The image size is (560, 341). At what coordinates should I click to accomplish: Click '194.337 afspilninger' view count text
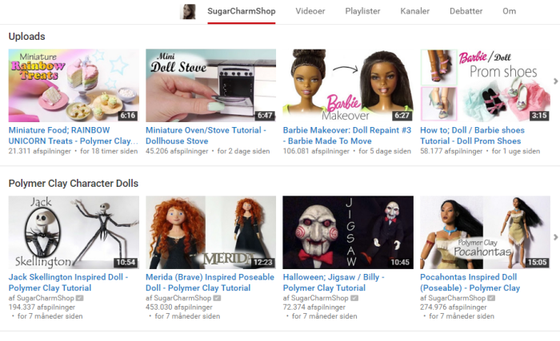tap(42, 307)
